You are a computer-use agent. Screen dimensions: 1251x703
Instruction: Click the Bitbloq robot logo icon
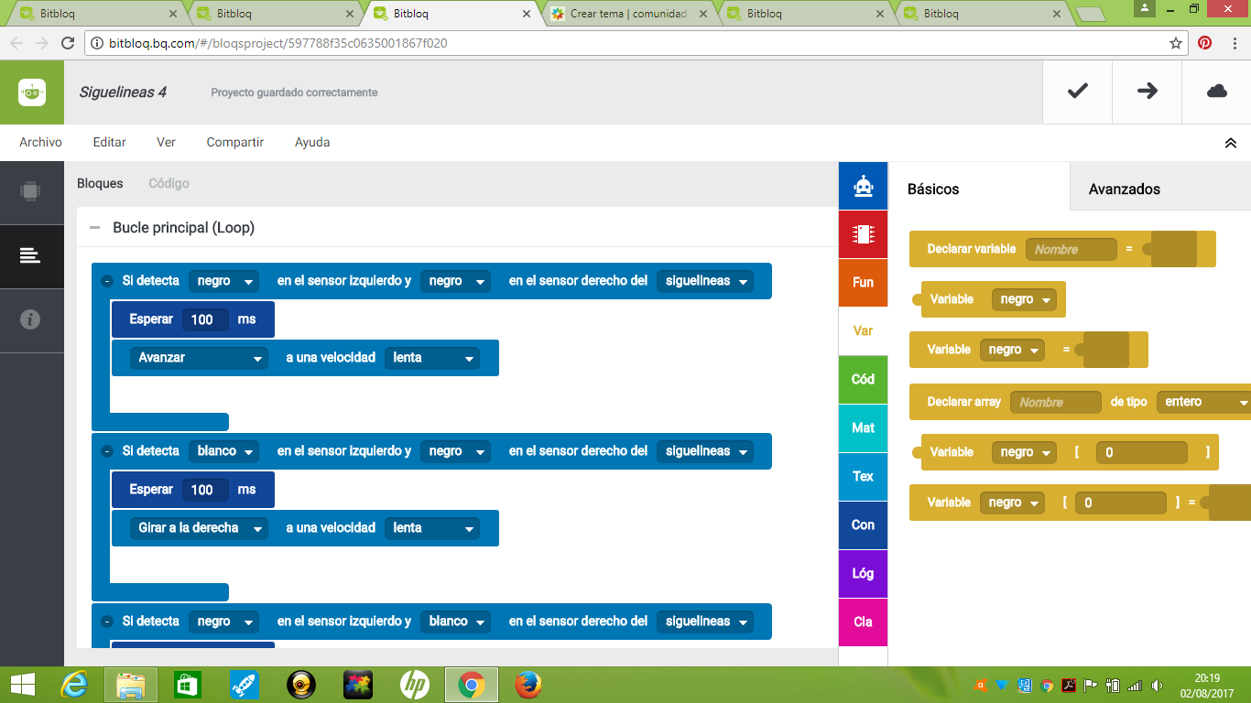point(32,92)
